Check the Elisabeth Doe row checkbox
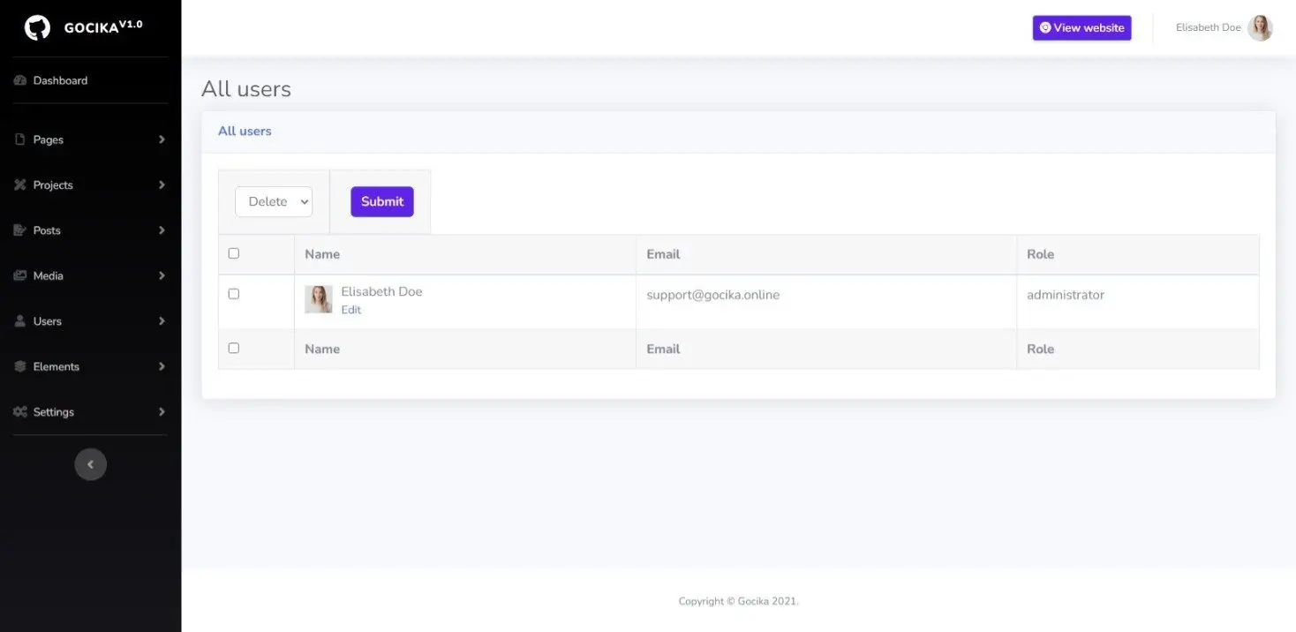This screenshot has width=1296, height=632. pos(234,294)
